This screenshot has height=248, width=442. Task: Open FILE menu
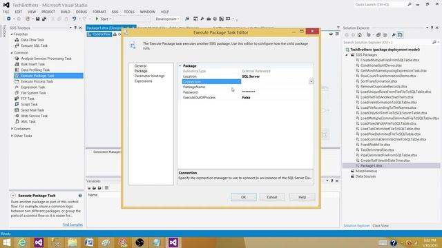pos(6,12)
